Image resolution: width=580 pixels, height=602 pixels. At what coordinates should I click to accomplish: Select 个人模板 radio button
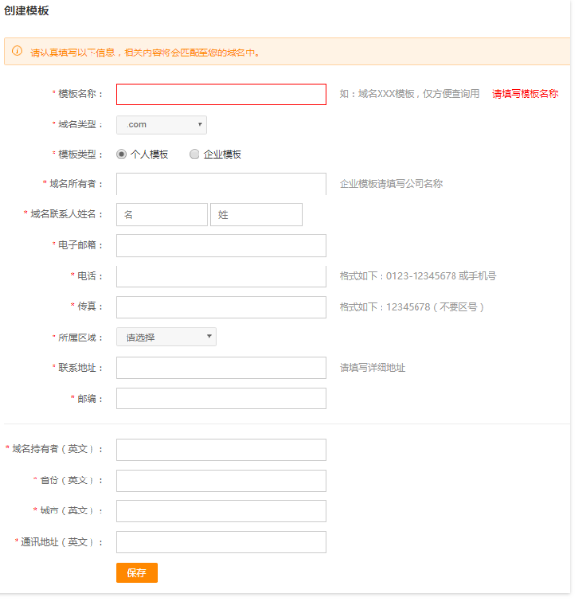click(x=123, y=156)
